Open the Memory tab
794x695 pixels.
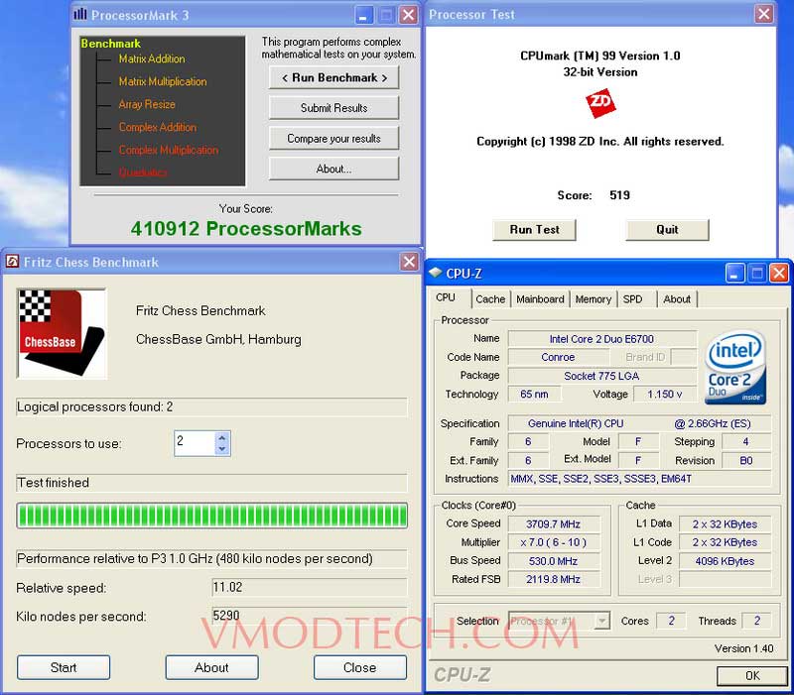point(593,299)
